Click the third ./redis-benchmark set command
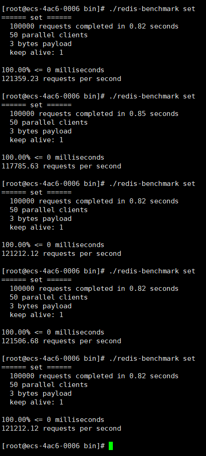 pyautogui.click(x=152, y=184)
